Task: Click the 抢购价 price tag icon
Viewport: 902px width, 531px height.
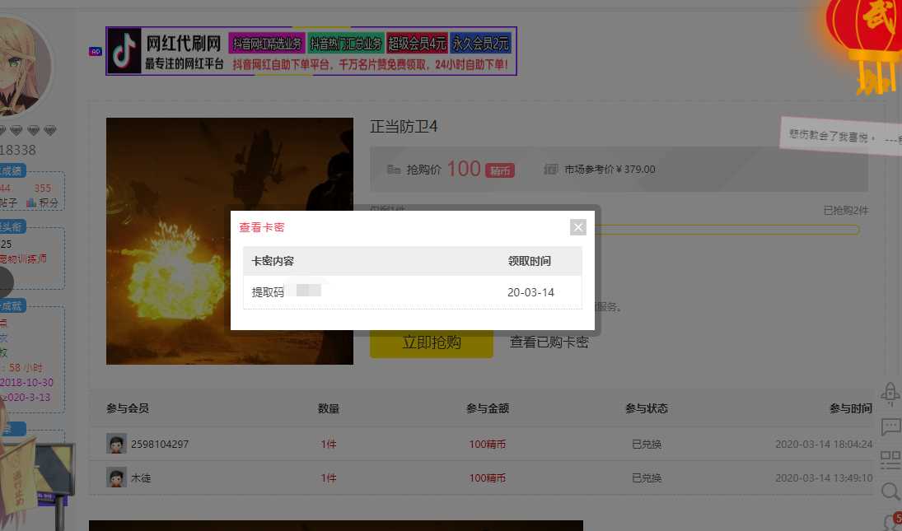Action: 394,169
